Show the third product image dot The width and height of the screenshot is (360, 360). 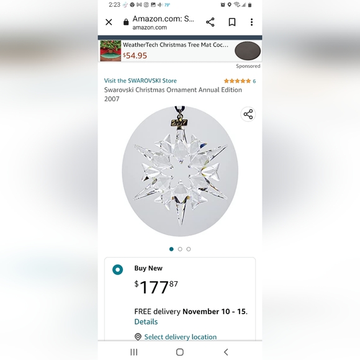click(189, 249)
